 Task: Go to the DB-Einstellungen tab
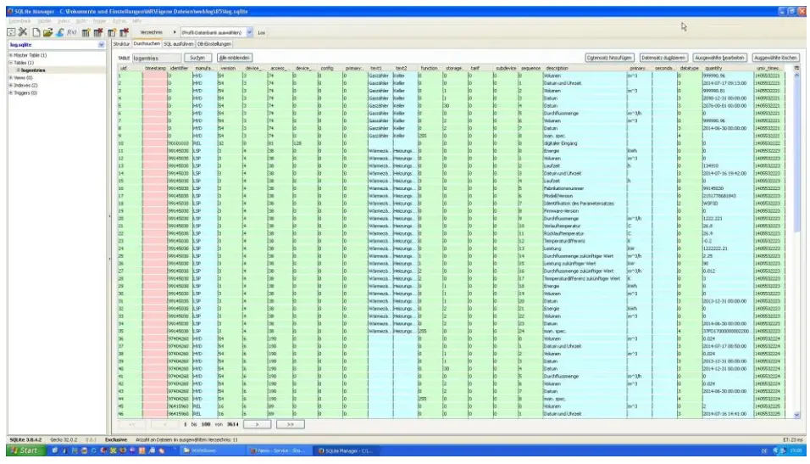pos(214,44)
